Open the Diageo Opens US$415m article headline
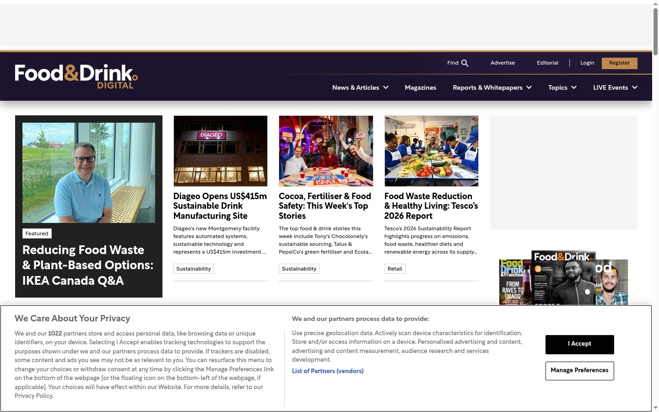The height and width of the screenshot is (412, 659). [220, 206]
